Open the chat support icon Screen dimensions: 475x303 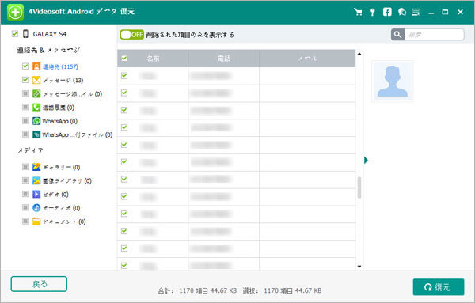click(x=402, y=12)
